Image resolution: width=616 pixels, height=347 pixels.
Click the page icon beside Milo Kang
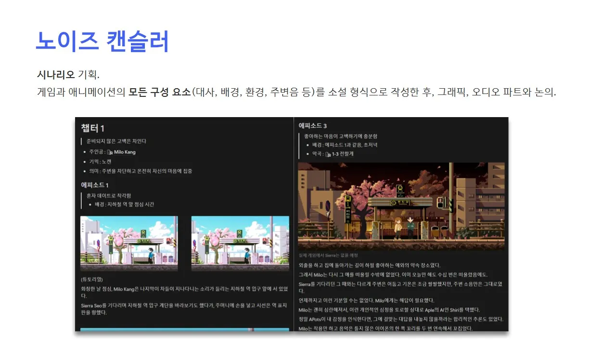110,152
